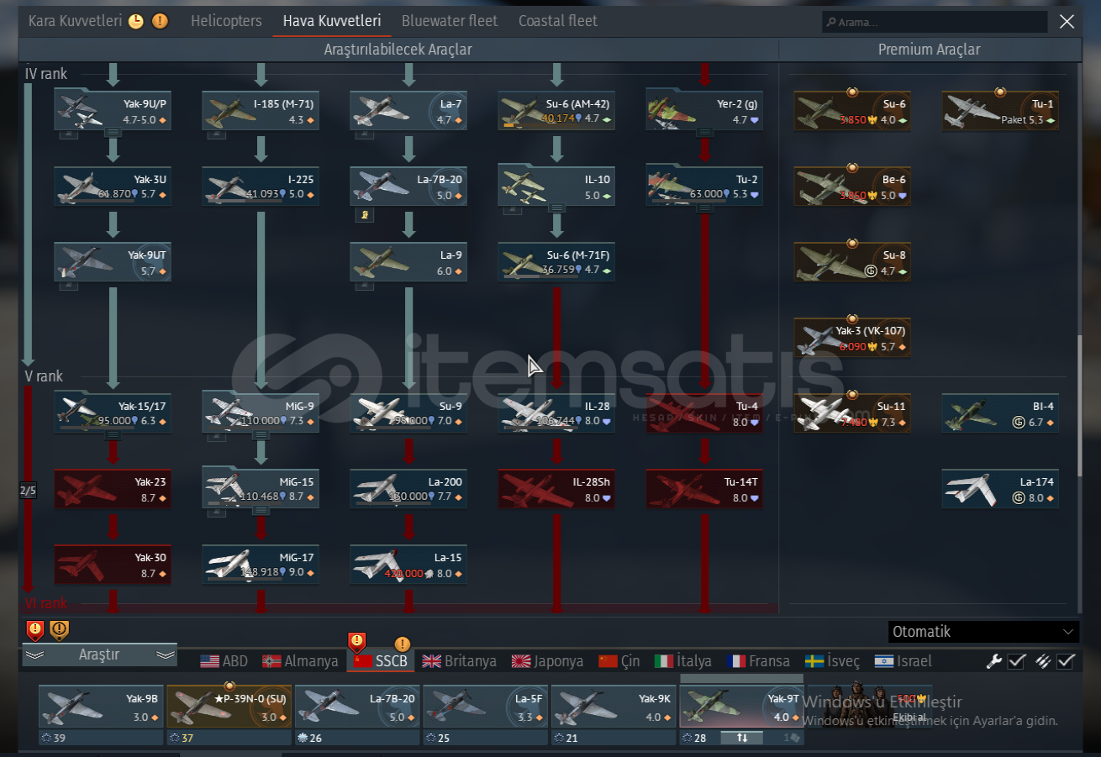Screen dimensions: 1101x757
Task: Switch to Kara Kuvvetleri tab
Action: [x=75, y=21]
